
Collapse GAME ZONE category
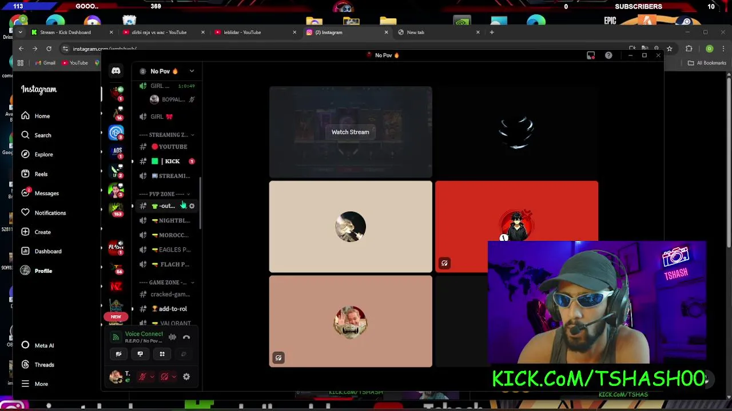166,283
